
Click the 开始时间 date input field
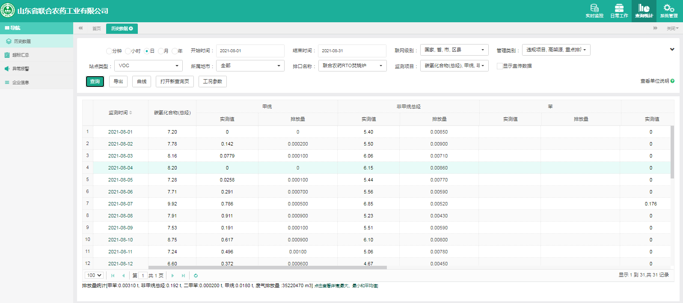click(x=250, y=51)
